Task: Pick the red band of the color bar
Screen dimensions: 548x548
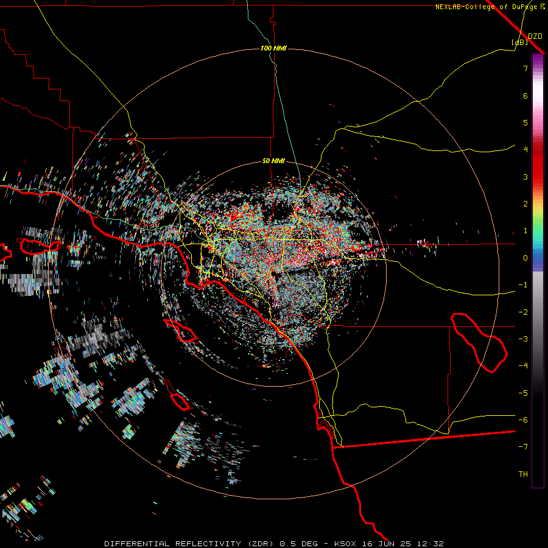Action: pos(538,164)
